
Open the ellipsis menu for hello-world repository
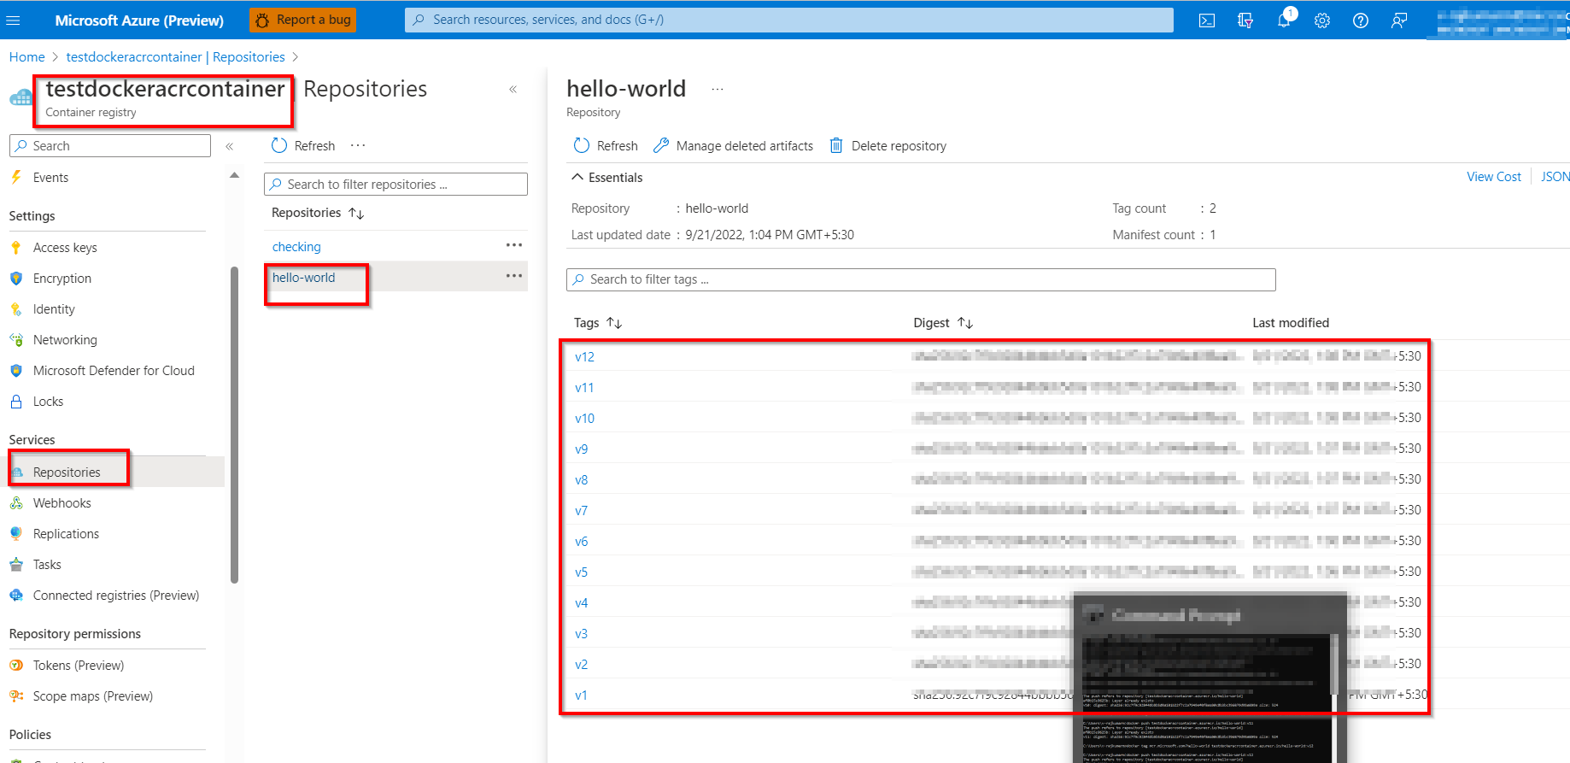click(x=514, y=276)
